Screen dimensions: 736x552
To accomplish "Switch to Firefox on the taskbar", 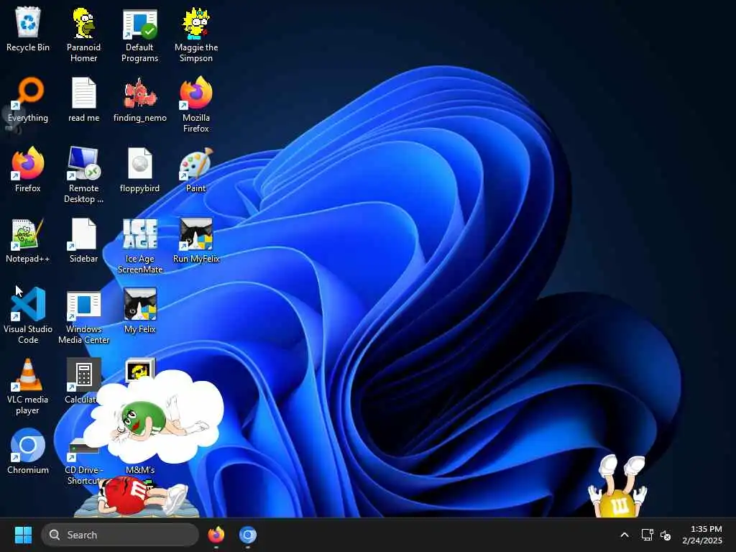I will coord(216,535).
